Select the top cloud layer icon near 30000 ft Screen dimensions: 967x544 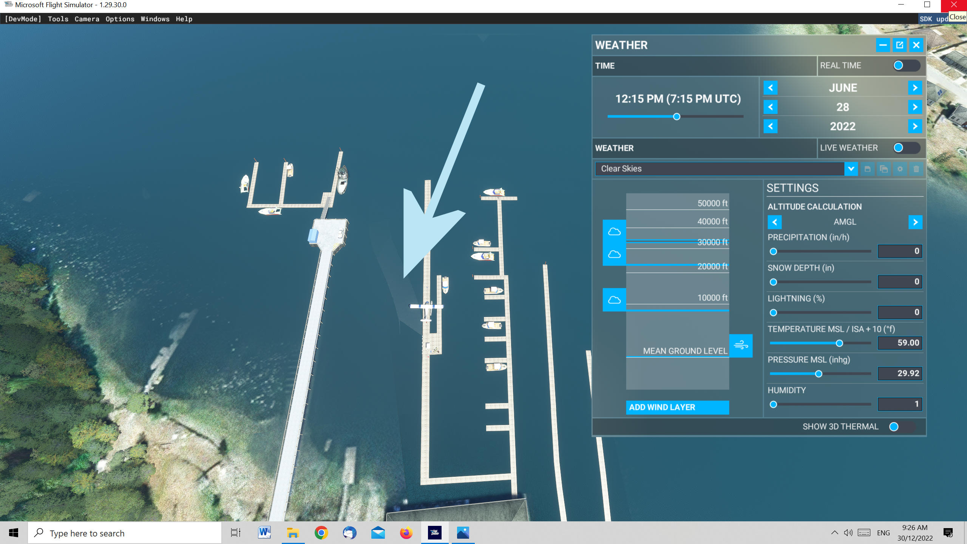coord(614,231)
